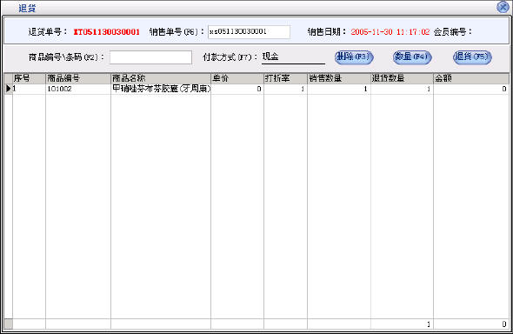
Task: Click the 商品名称 column header
Action: coord(161,78)
